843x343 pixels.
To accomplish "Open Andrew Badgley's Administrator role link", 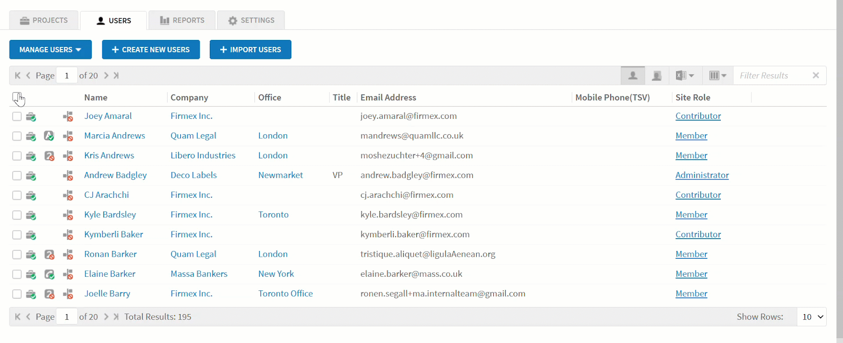I will coord(702,175).
